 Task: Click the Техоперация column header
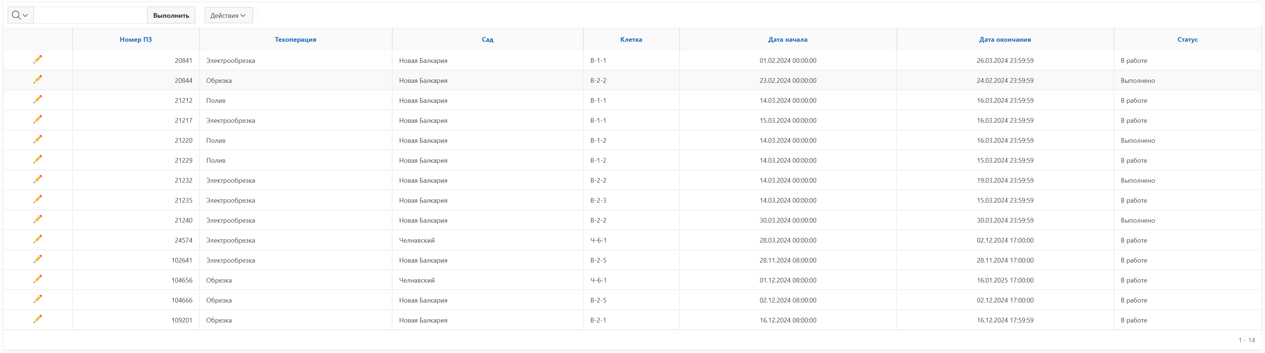click(x=296, y=39)
